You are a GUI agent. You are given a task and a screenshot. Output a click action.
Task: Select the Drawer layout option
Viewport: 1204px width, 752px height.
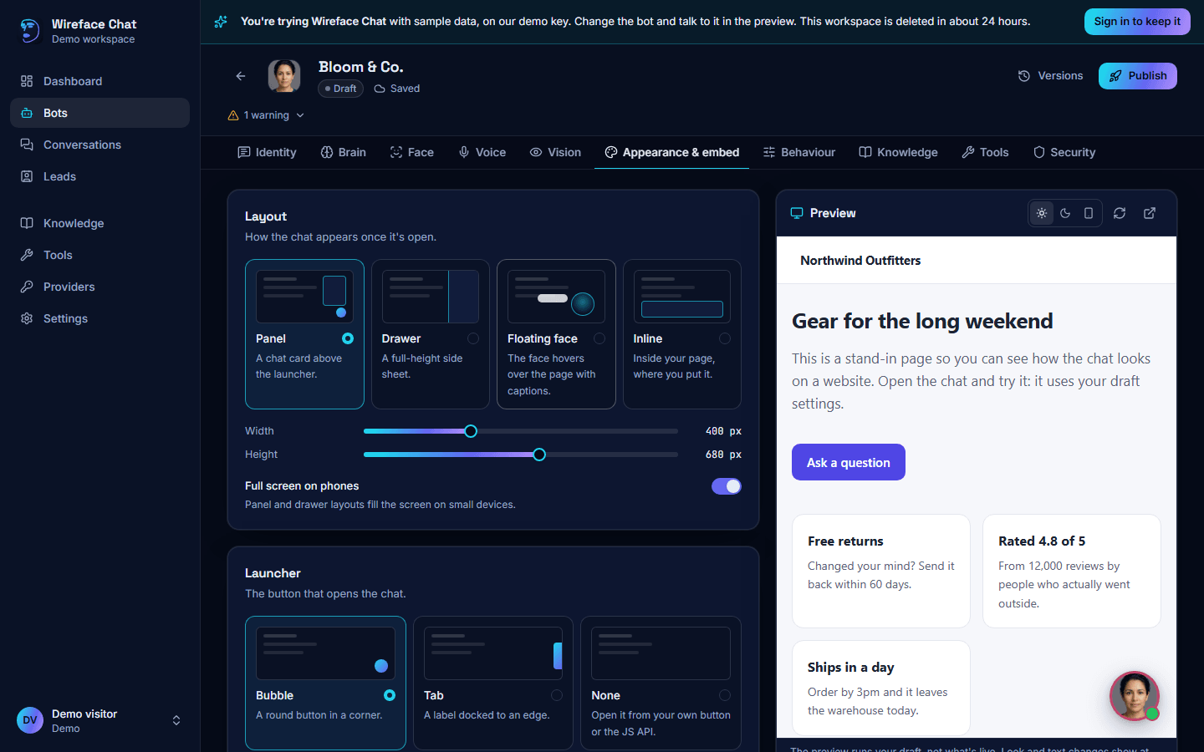point(431,334)
